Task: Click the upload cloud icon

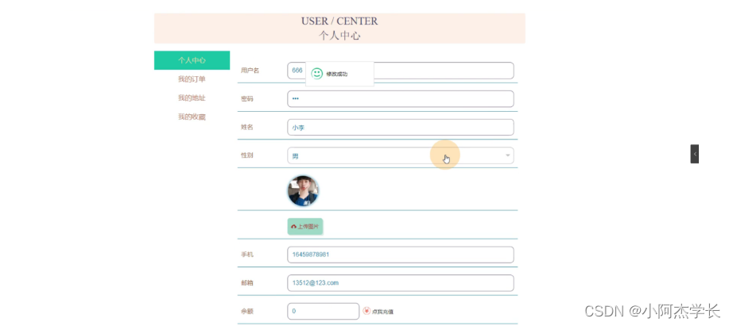Action: (x=293, y=227)
